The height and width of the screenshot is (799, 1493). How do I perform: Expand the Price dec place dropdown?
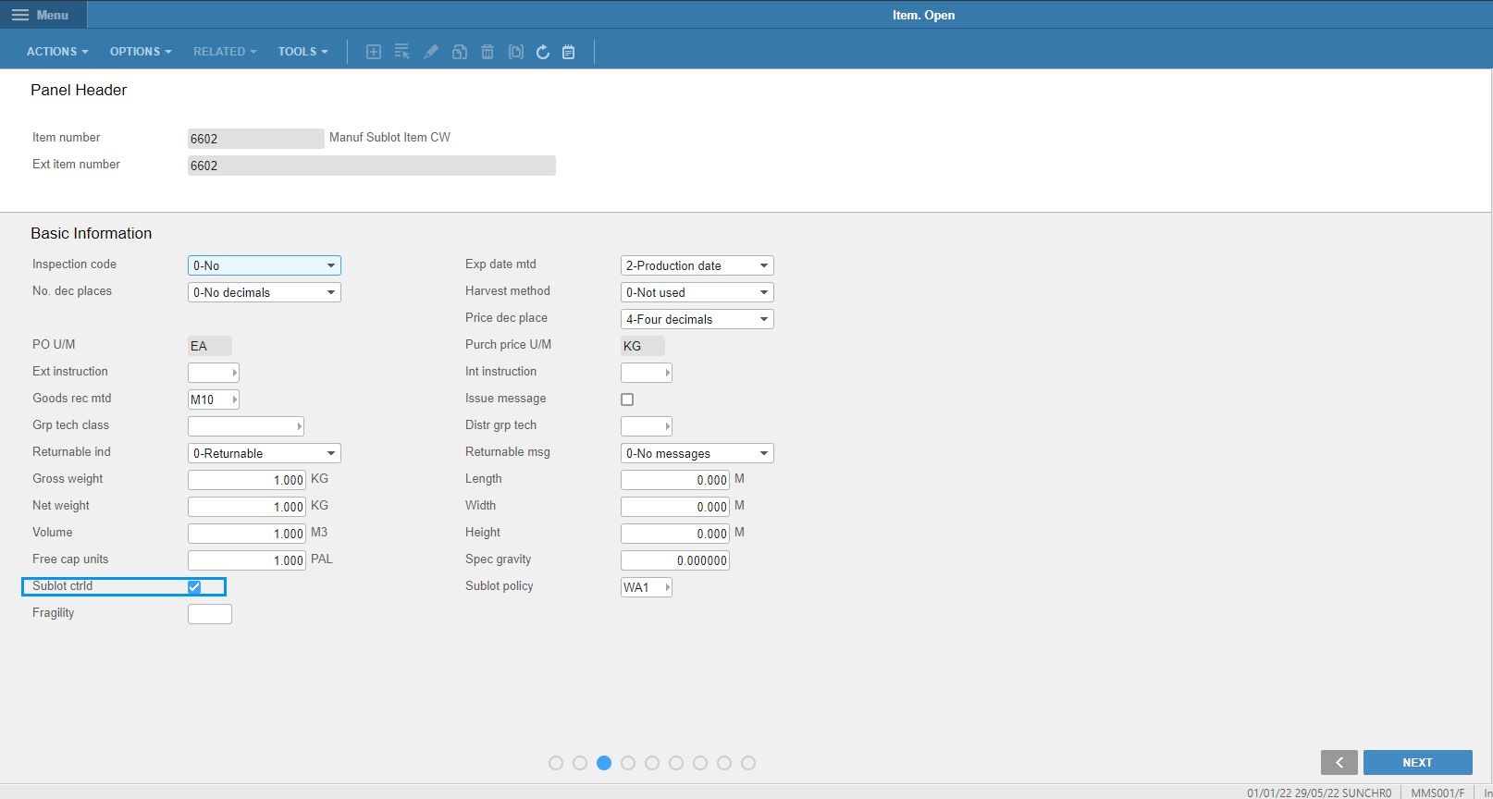click(x=697, y=319)
